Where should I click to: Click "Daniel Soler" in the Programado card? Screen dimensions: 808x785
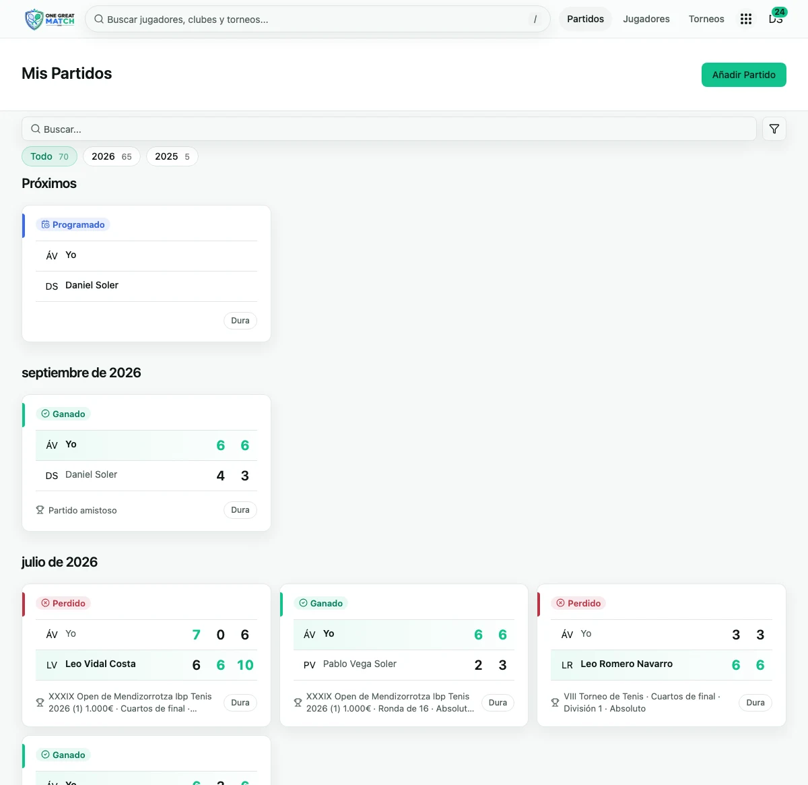92,285
